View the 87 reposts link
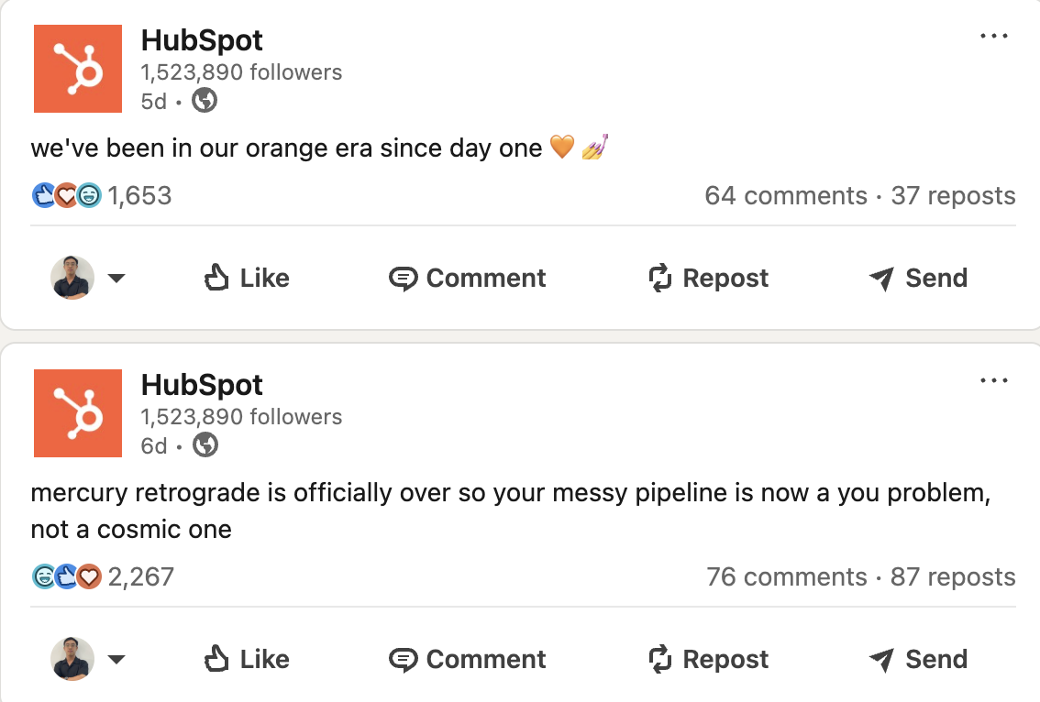 (953, 577)
